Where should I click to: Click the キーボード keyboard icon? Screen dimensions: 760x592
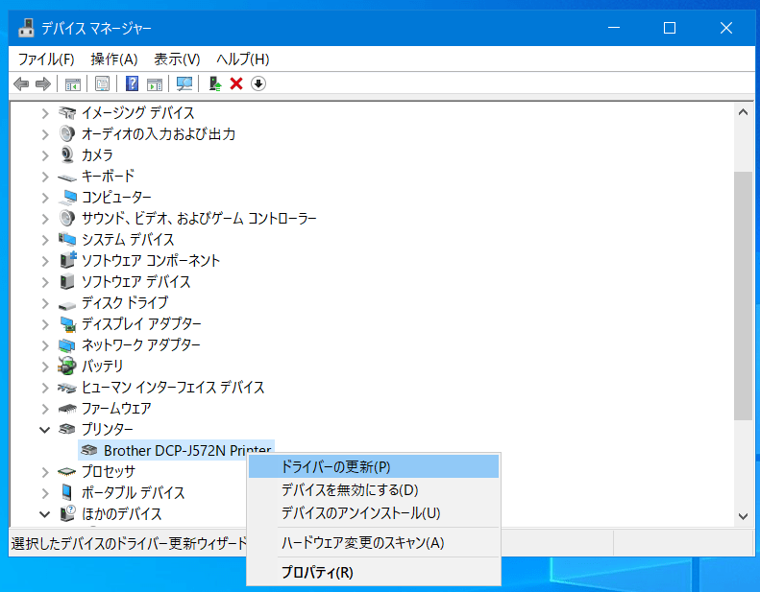pos(67,178)
